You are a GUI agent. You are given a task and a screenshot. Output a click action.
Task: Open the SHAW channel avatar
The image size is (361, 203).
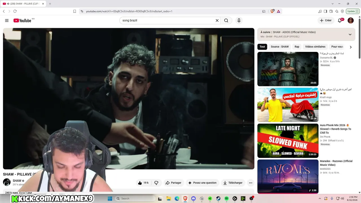7,182
